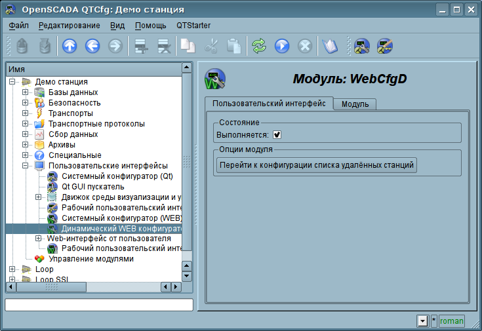Expand the Сбор данных tree node
The width and height of the screenshot is (482, 331).
click(25, 134)
